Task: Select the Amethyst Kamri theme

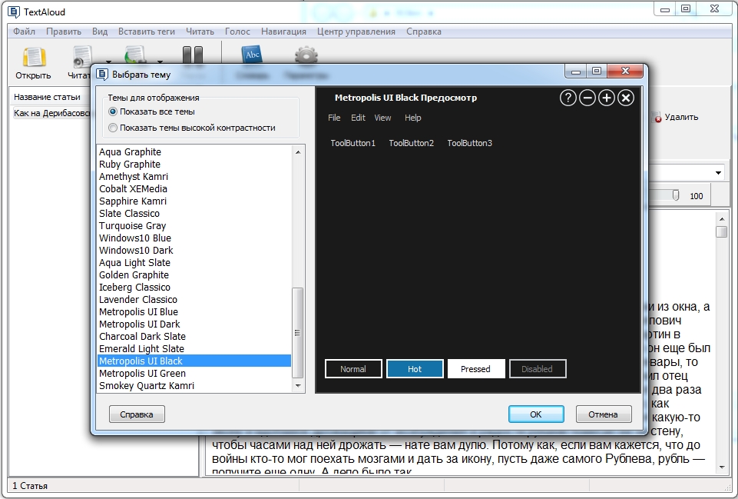Action: [x=194, y=176]
